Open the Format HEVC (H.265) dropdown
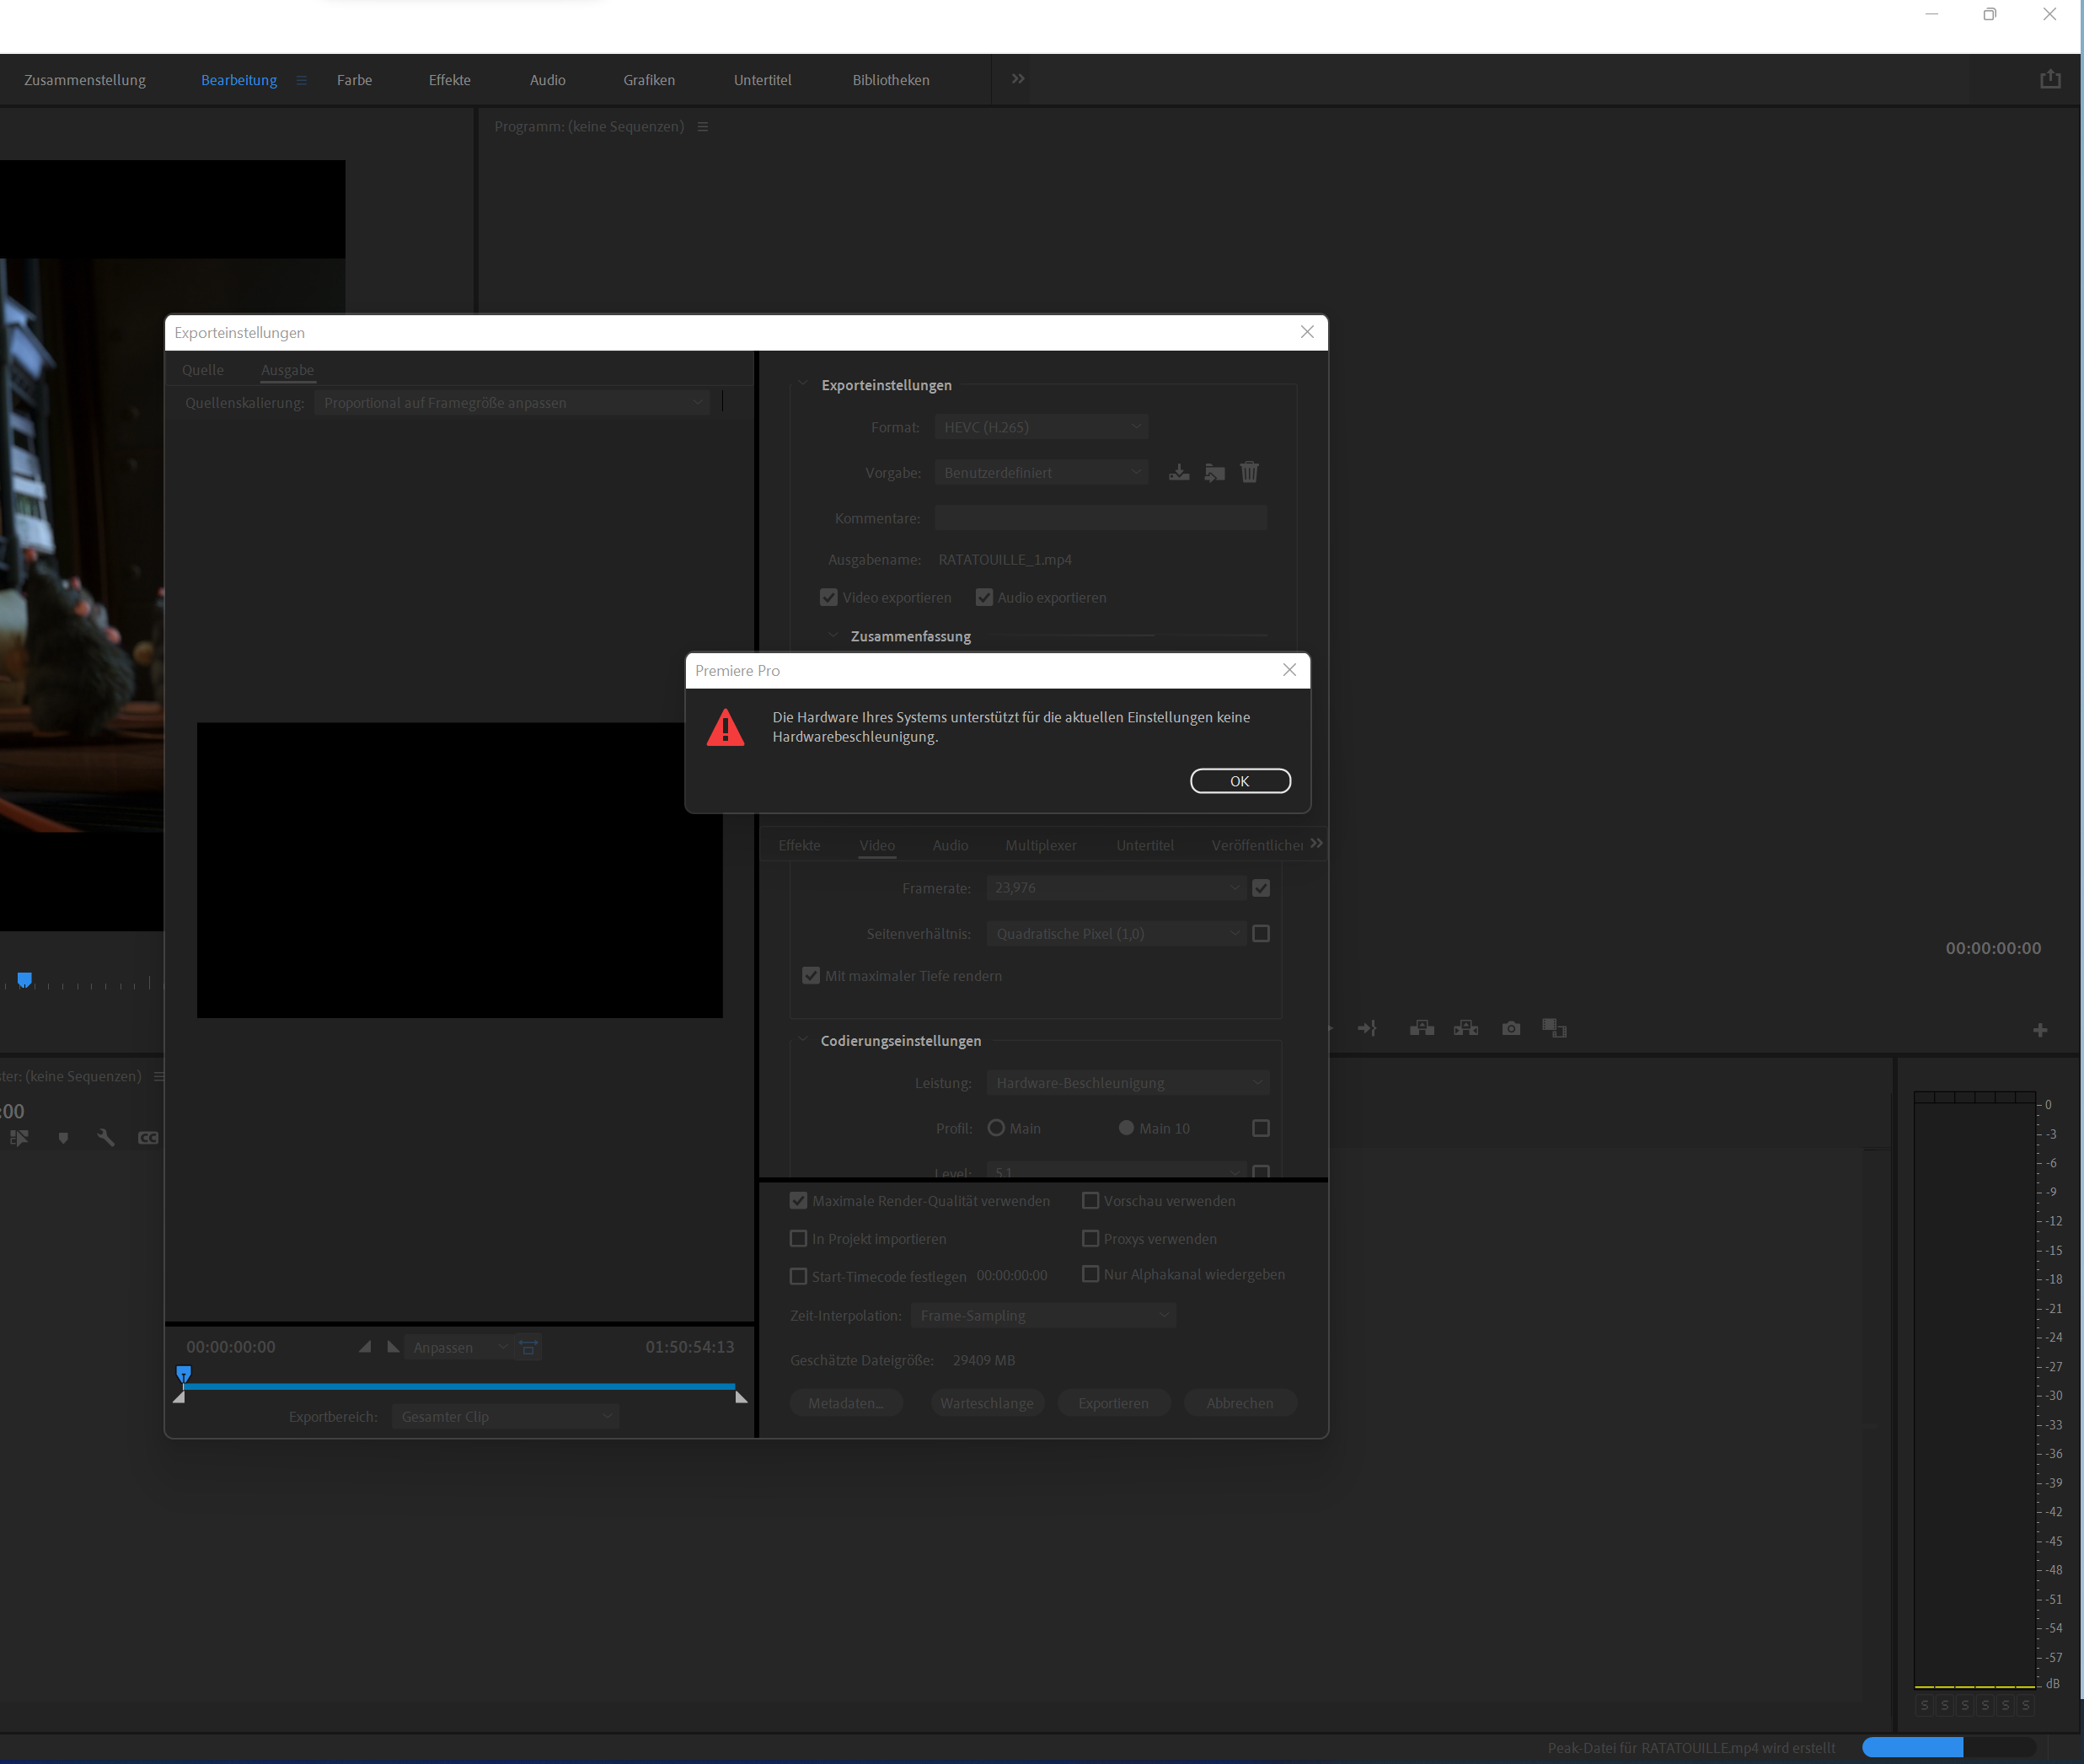Screen dimensions: 2084x1764 point(1040,427)
